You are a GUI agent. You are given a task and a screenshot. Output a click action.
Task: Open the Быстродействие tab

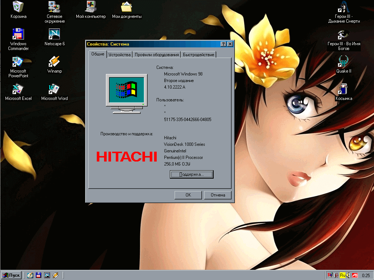(x=198, y=55)
